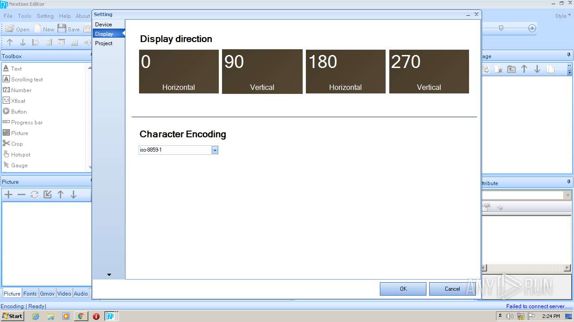Cancel the Setting dialog
574x322 pixels.
pos(452,289)
